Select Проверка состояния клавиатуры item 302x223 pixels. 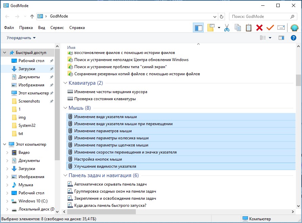pos(105,99)
